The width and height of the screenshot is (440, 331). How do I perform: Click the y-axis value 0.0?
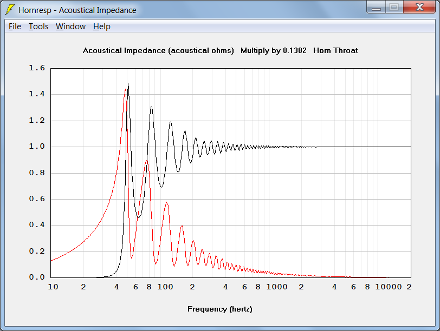(37, 277)
